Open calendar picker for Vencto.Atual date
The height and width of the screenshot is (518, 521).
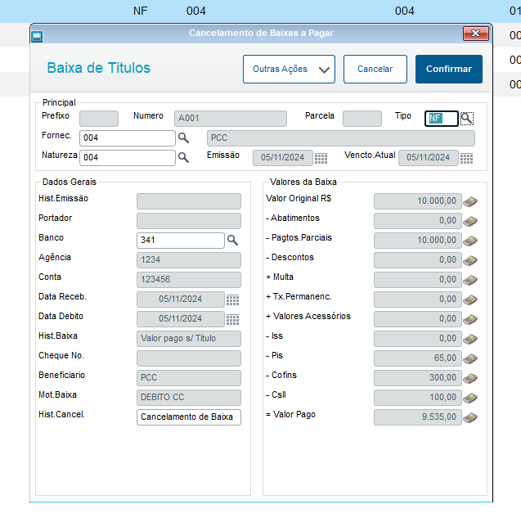coord(466,158)
